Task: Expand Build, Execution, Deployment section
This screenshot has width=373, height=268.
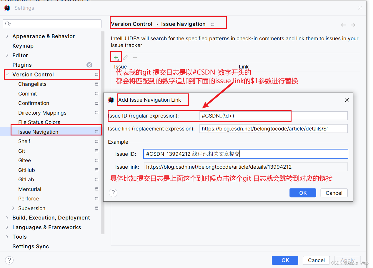Action: point(7,218)
